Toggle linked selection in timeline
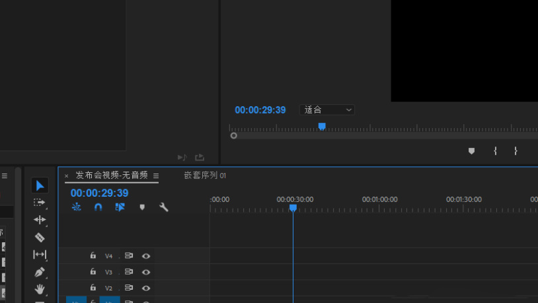The image size is (538, 303). click(120, 207)
